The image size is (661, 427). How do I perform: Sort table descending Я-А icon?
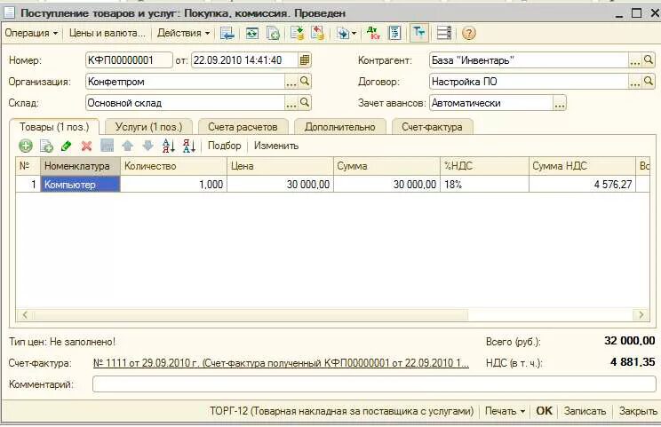[x=189, y=146]
